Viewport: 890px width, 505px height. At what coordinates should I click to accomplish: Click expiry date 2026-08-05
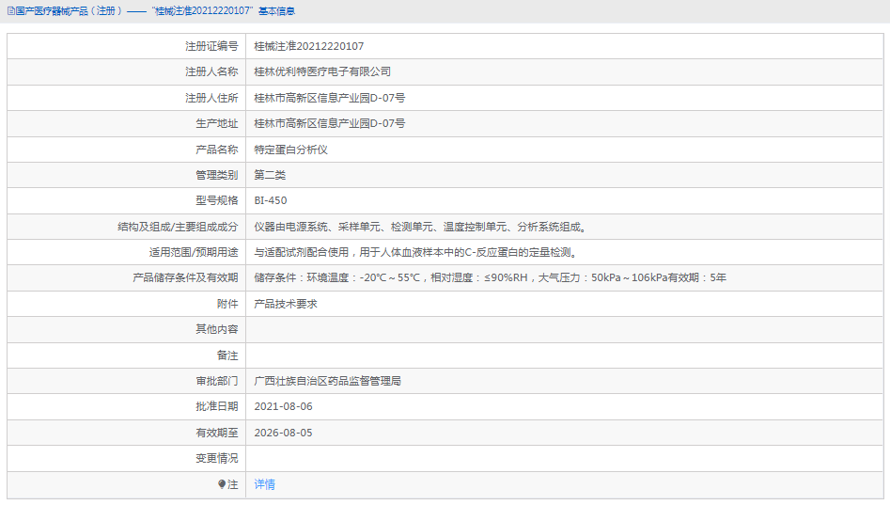pos(283,433)
